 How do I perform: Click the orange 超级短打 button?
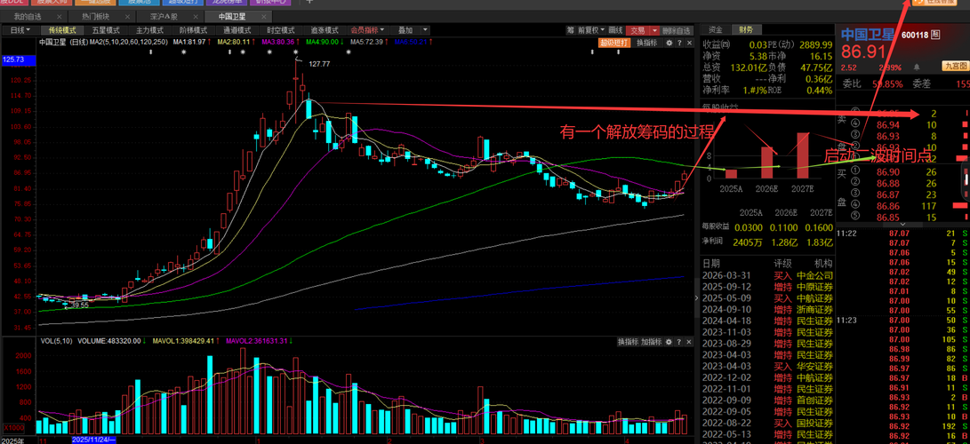[x=614, y=43]
